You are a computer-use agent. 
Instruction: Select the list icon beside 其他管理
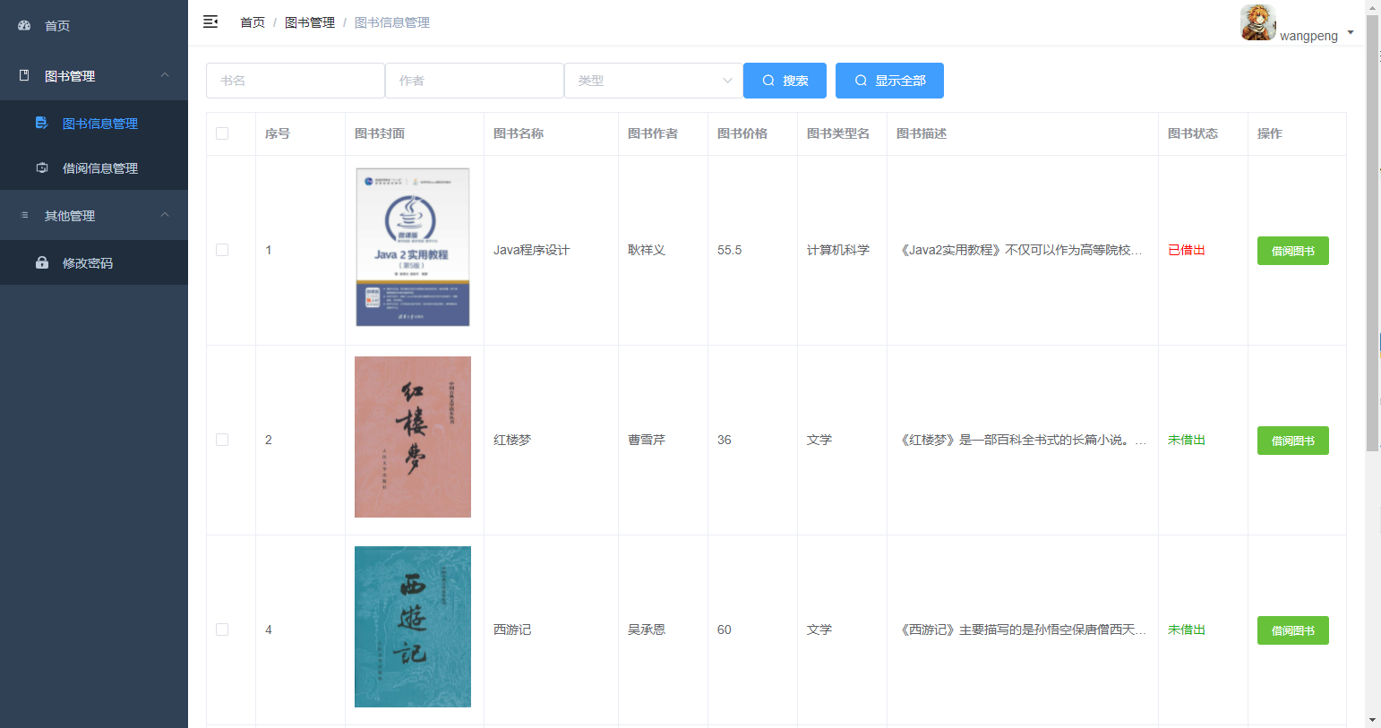(23, 215)
